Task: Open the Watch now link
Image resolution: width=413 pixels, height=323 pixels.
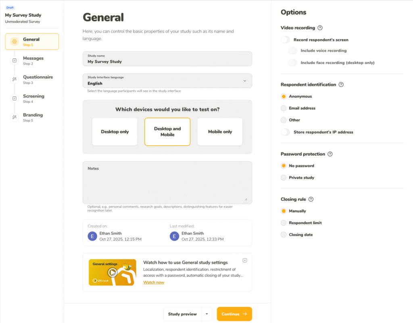Action: pos(154,282)
